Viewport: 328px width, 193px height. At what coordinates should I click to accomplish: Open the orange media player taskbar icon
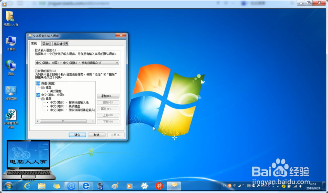pyautogui.click(x=130, y=186)
